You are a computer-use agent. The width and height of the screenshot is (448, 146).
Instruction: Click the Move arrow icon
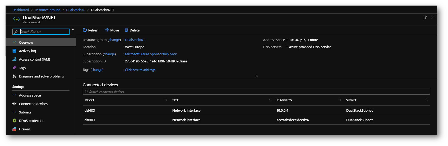click(x=107, y=30)
